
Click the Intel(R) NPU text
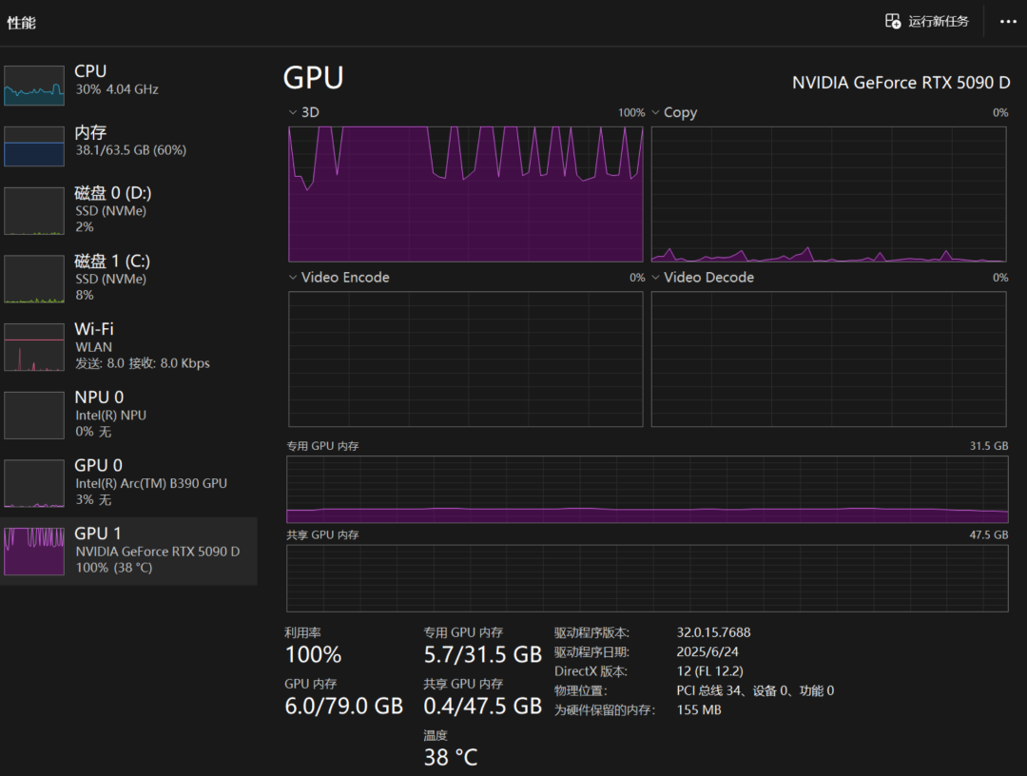110,416
